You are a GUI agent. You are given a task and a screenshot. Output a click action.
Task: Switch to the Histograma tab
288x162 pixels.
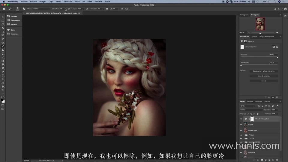[244, 15]
